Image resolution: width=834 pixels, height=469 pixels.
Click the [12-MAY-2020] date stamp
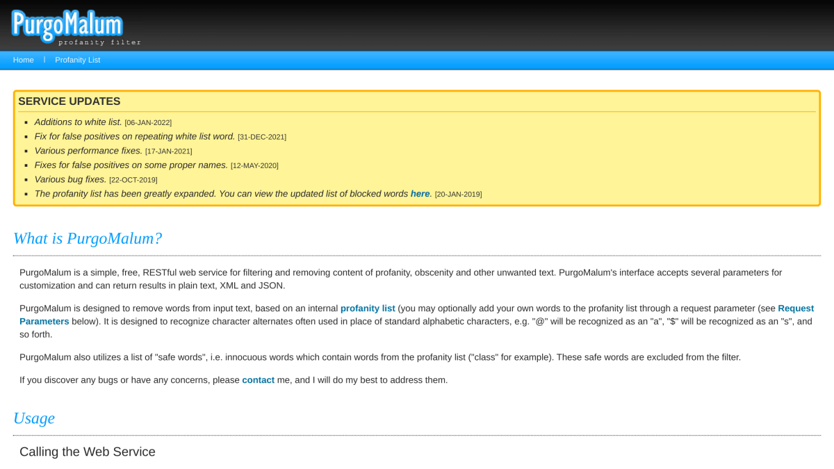pos(254,166)
